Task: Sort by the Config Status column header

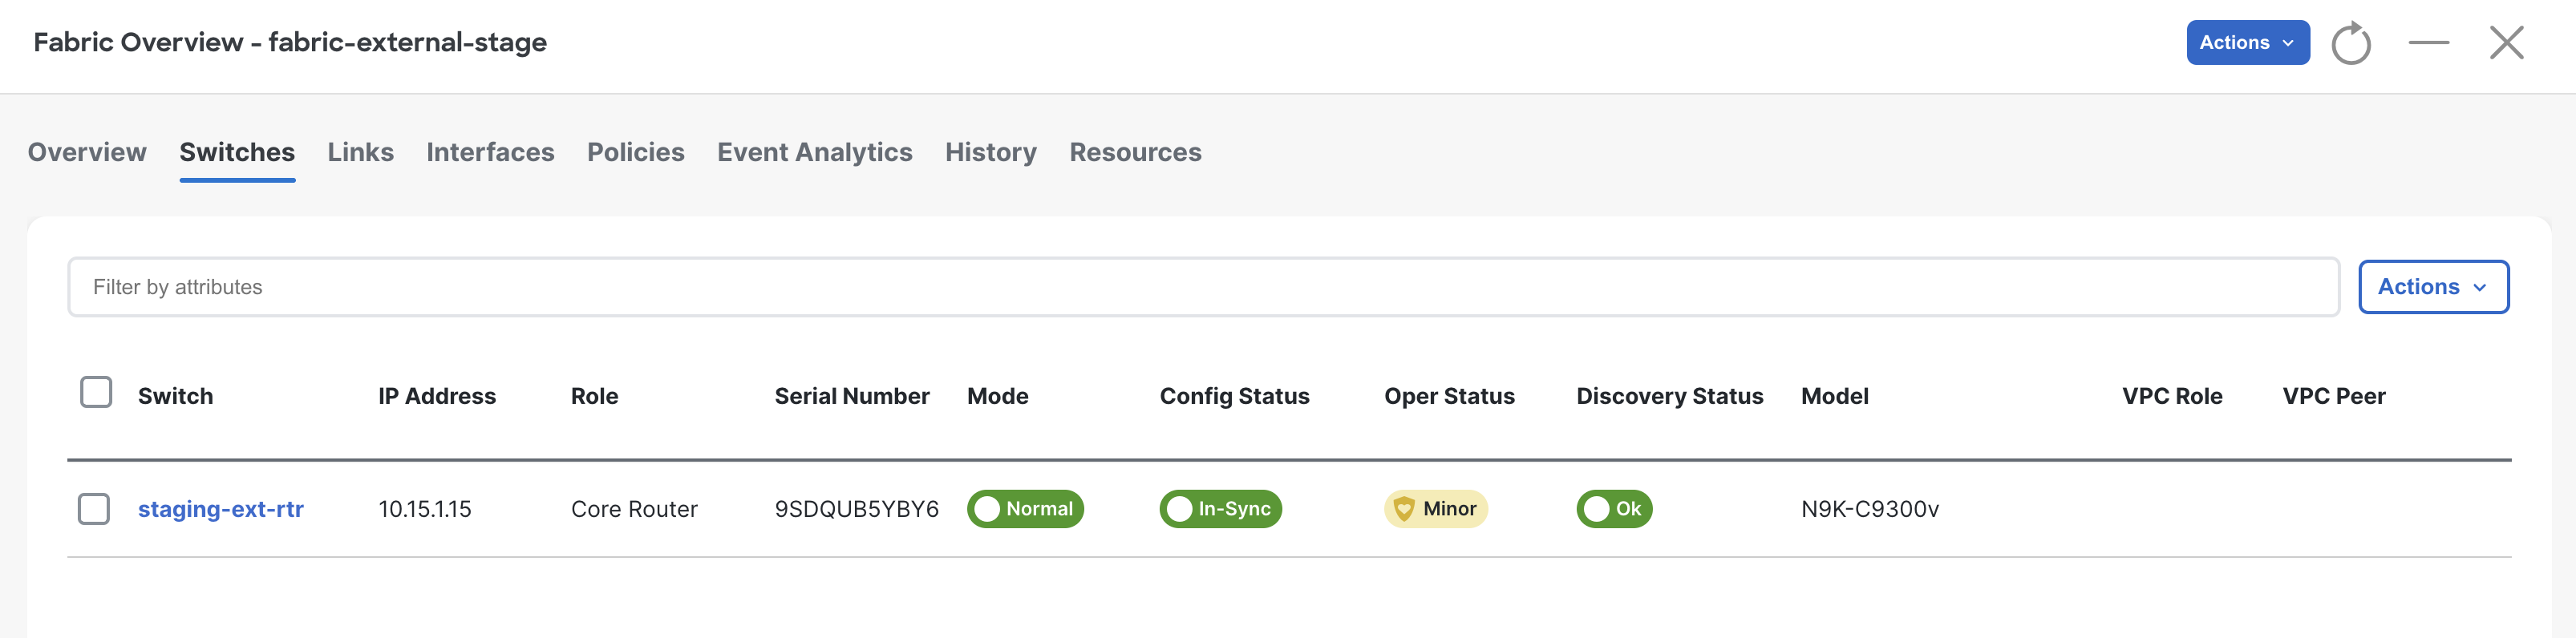Action: click(x=1234, y=396)
